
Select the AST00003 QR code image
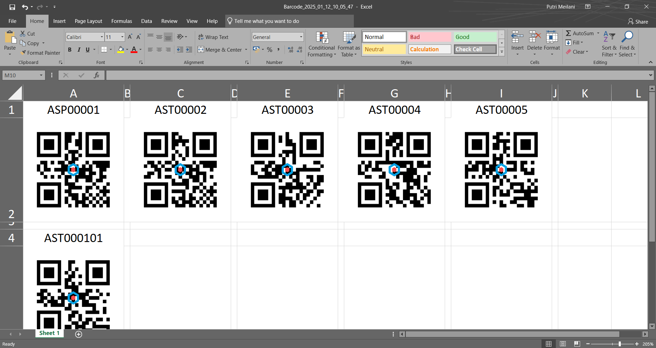(287, 170)
